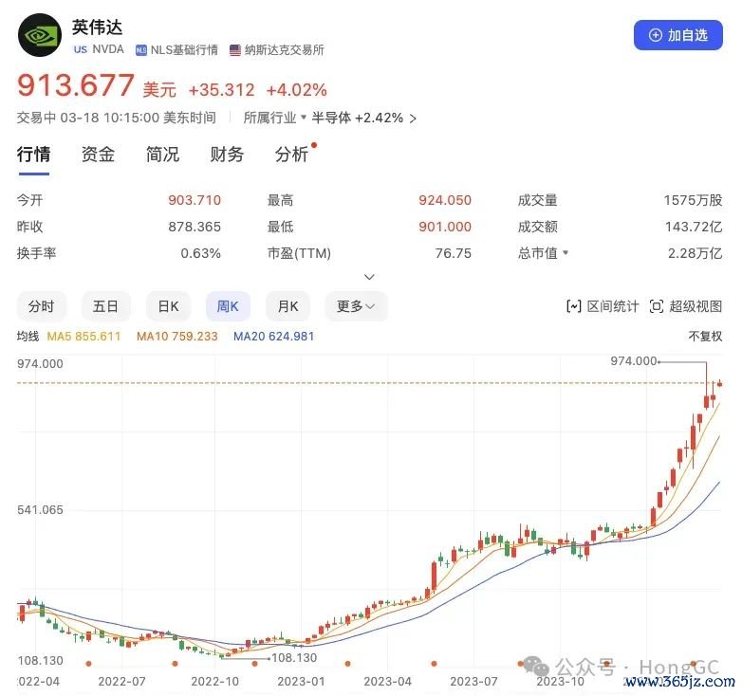Click the NVIDIA logo icon
The image size is (742, 696).
(x=40, y=35)
